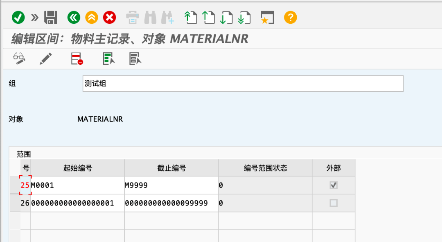Image resolution: width=442 pixels, height=242 pixels.
Task: Toggle display/change mode with glasses-pencil icon
Action: [x=19, y=59]
